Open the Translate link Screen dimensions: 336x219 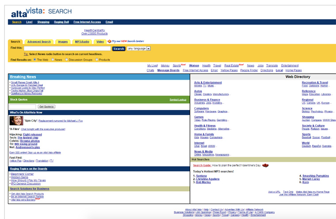272,65
